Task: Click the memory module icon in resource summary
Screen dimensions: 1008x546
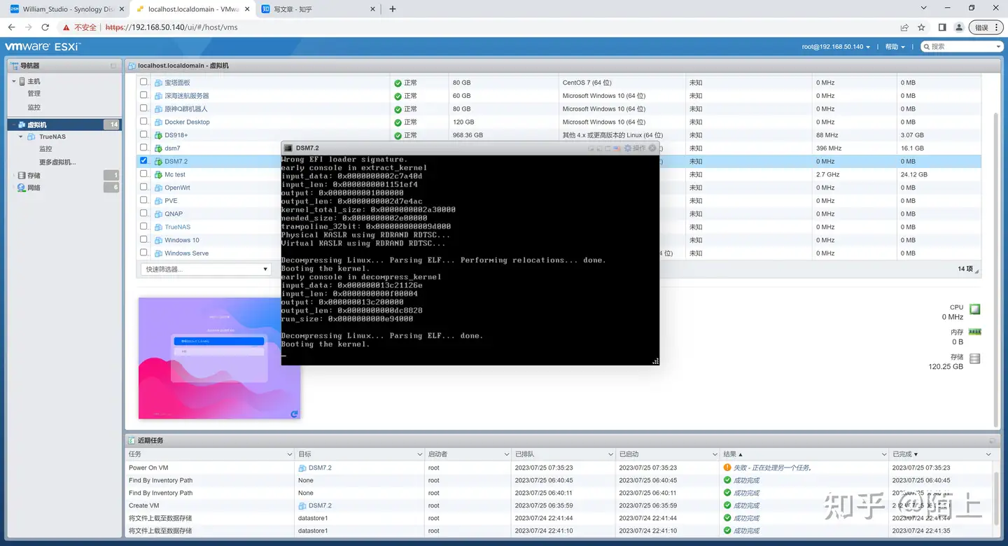Action: point(974,332)
